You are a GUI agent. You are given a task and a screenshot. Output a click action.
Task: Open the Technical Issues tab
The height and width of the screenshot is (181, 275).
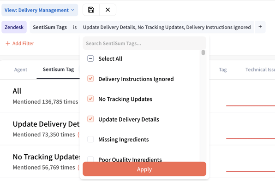[x=260, y=70]
